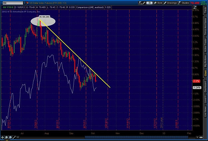The image size is (208, 141).
Task: Click the US Dollar Index Futures title
Action: point(48,3)
